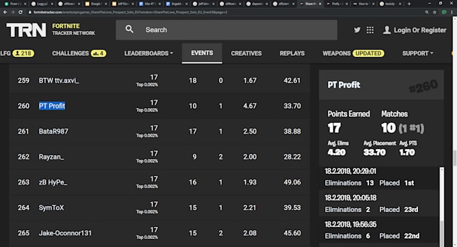
Task: Click the PT Profit panel heading
Action: tap(343, 85)
